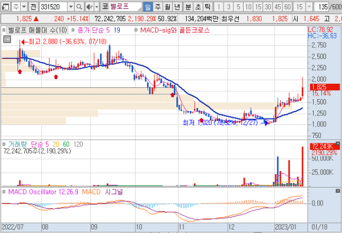Image resolution: width=342 pixels, height=233 pixels.
Task: Click the LC:78.92 label
Action: [x=320, y=29]
